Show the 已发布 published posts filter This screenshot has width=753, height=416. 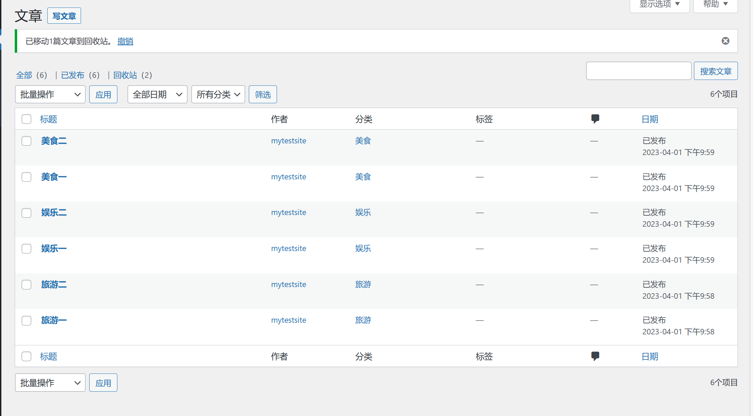pos(72,75)
